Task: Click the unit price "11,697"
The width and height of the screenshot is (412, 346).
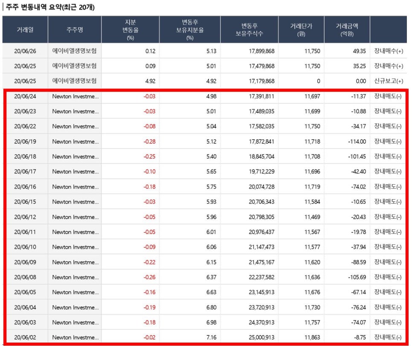Action: (313, 97)
